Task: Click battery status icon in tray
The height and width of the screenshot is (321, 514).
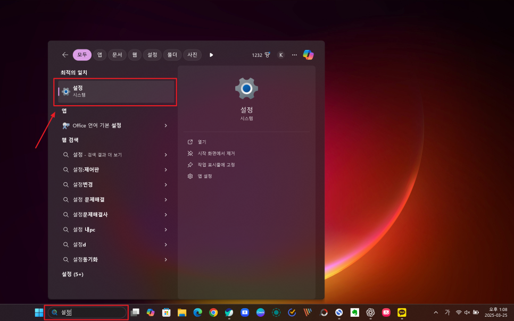Action: tap(476, 312)
